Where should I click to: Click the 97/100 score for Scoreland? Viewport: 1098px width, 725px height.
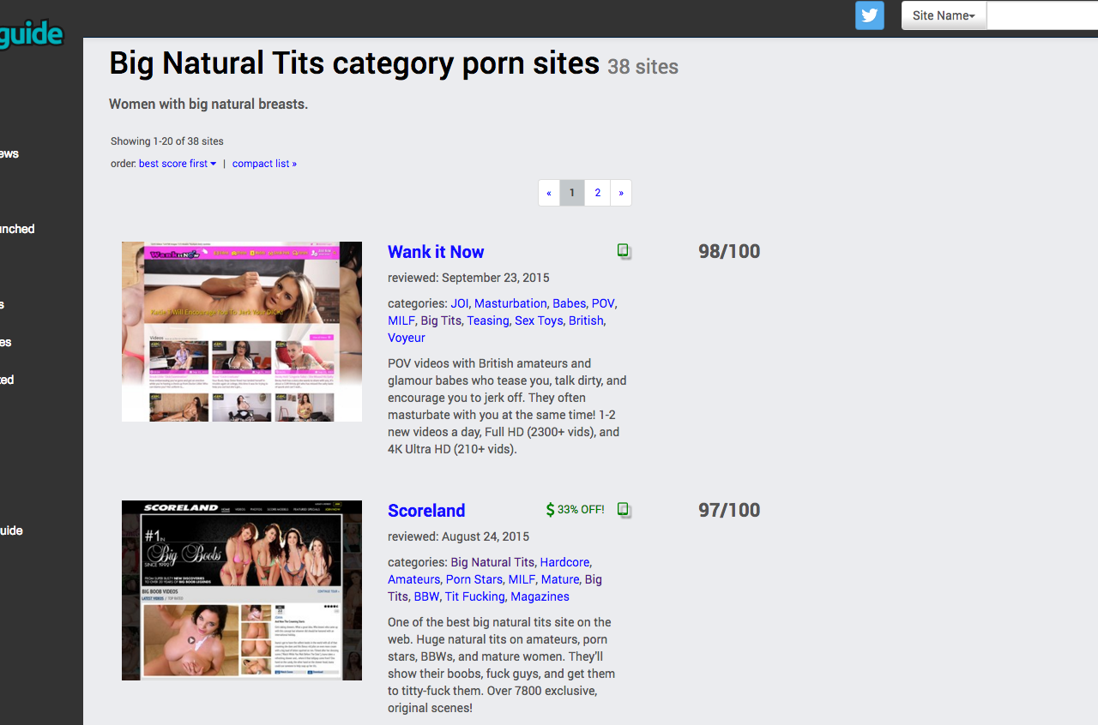[729, 510]
